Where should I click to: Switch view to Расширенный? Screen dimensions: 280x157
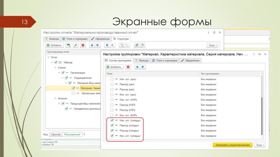click(x=72, y=135)
